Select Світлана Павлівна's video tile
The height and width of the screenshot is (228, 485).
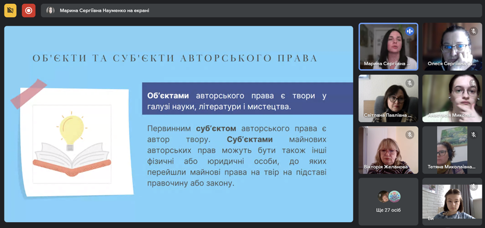coord(388,99)
